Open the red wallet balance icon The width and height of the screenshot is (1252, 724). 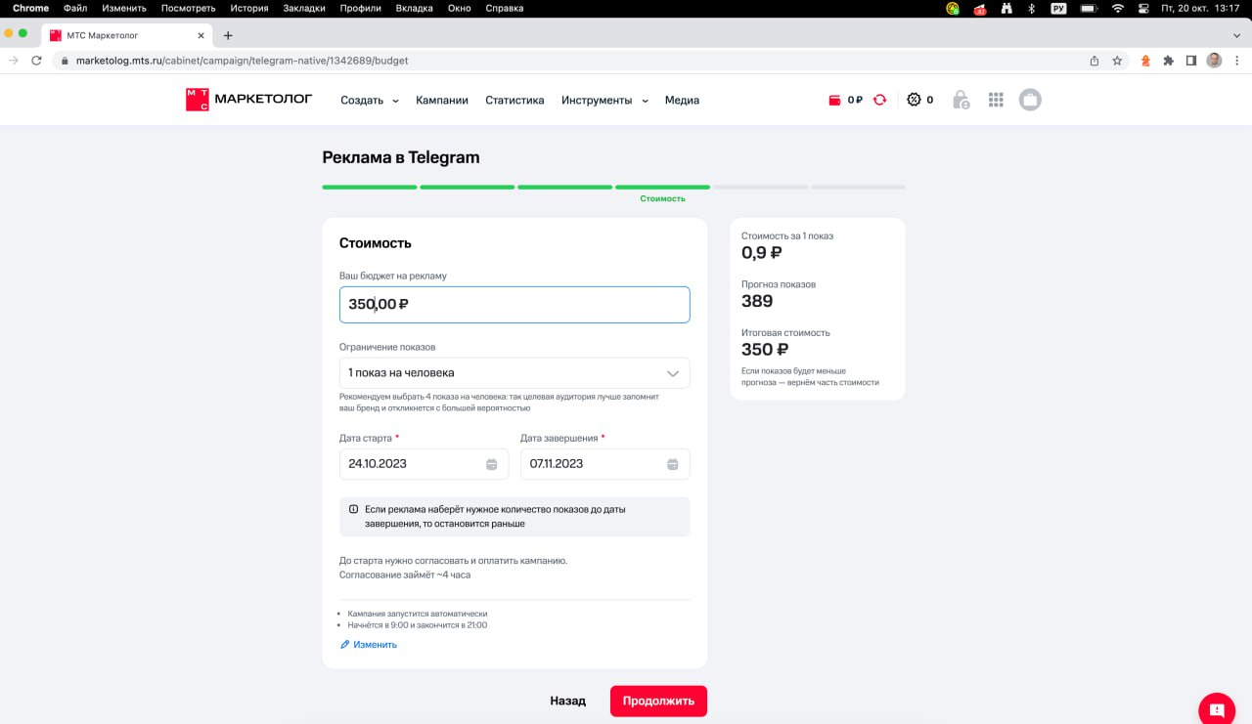pyautogui.click(x=834, y=100)
